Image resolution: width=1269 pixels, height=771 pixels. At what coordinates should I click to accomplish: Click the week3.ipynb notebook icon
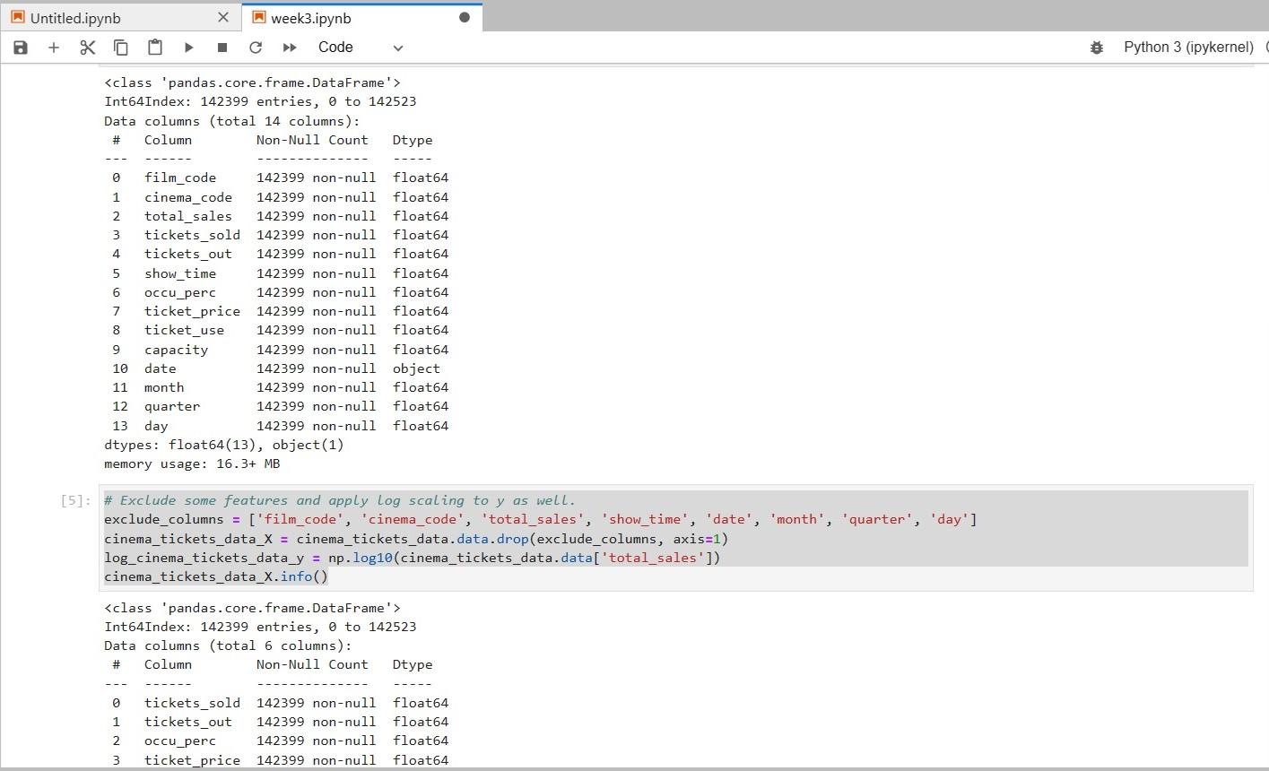point(259,17)
